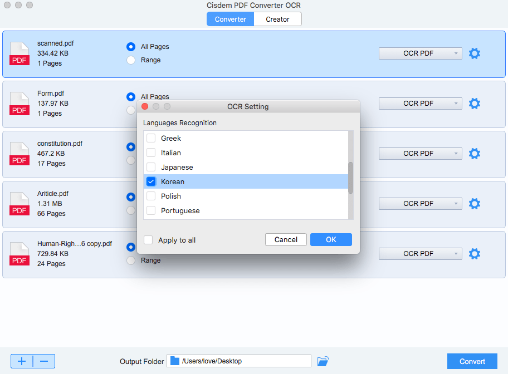Confirm OCR settings with OK
Image resolution: width=508 pixels, height=374 pixels.
tap(331, 240)
